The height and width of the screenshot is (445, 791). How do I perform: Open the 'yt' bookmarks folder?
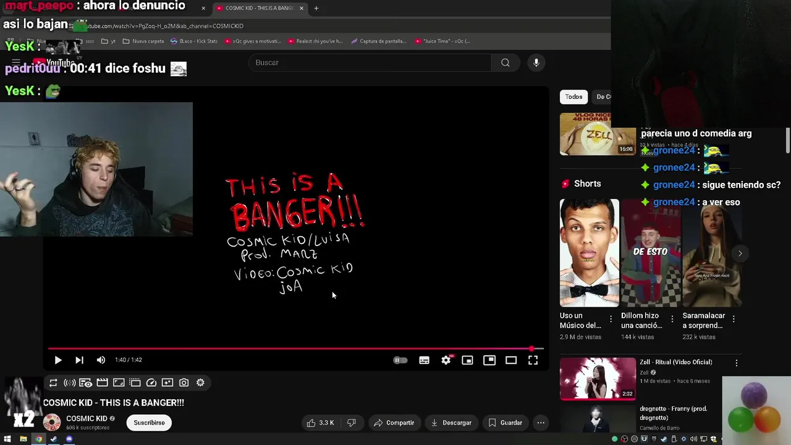(x=108, y=41)
